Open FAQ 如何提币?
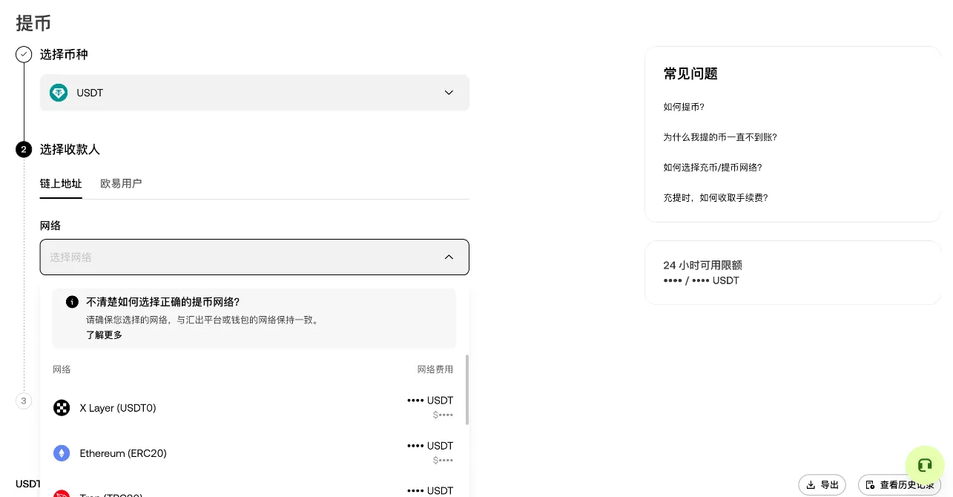Image resolution: width=953 pixels, height=497 pixels. [684, 107]
